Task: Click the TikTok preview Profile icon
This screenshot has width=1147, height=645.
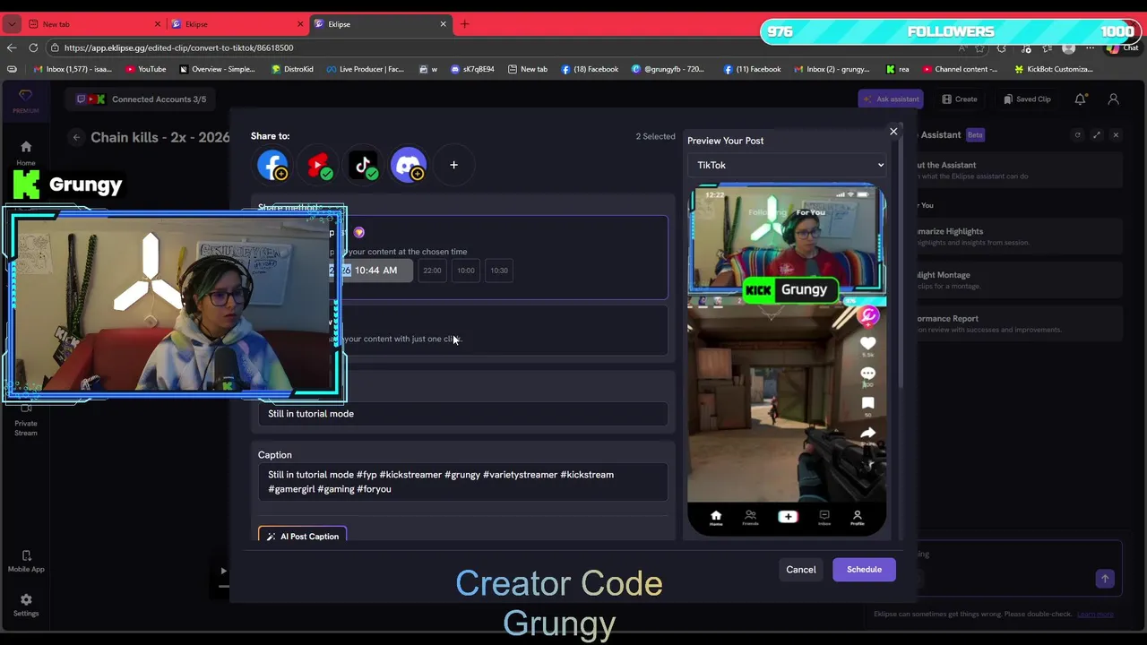Action: 858,518
